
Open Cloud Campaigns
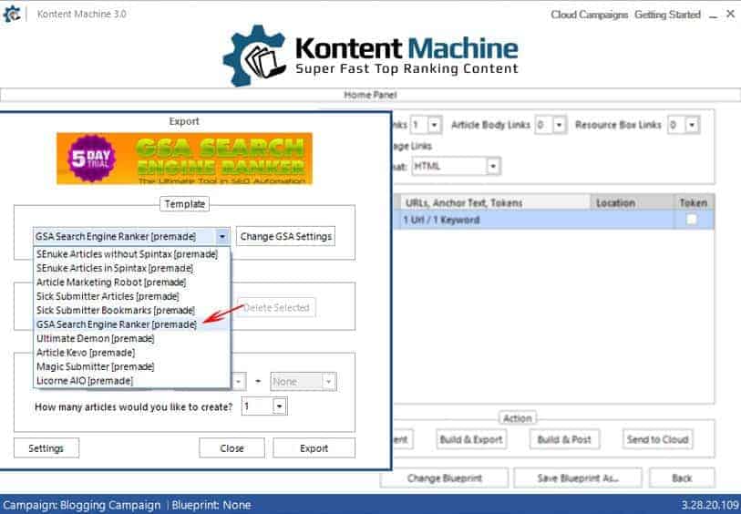point(589,15)
